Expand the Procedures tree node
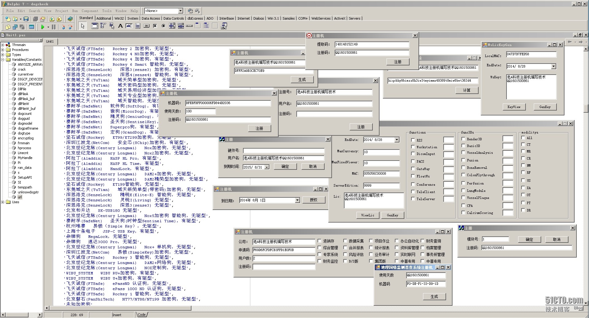589x318 pixels. (3, 50)
